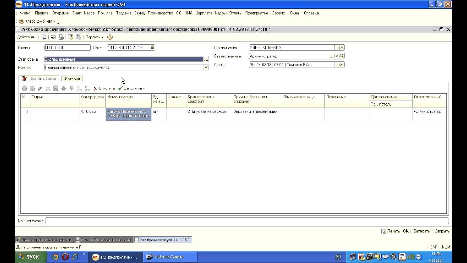This screenshot has height=263, width=467.
Task: Open Заполнить dropdown in table toolbar
Action: pos(131,88)
